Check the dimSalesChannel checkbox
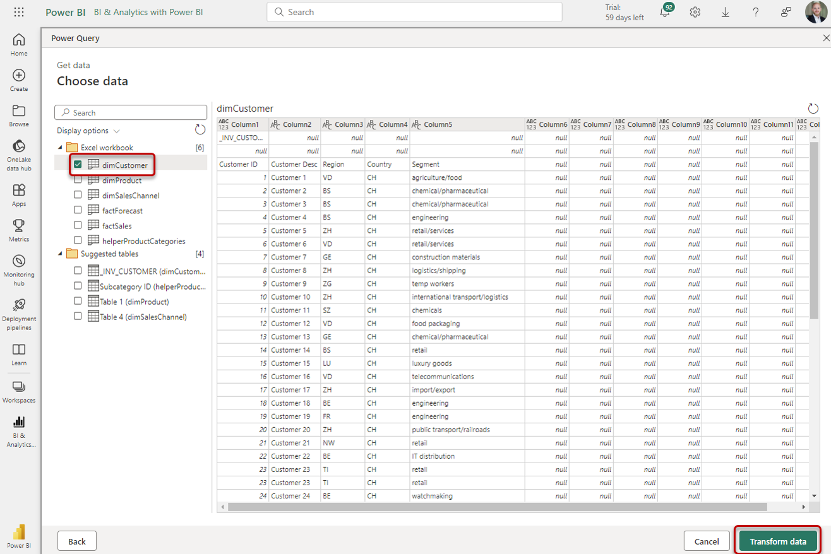 pyautogui.click(x=78, y=194)
